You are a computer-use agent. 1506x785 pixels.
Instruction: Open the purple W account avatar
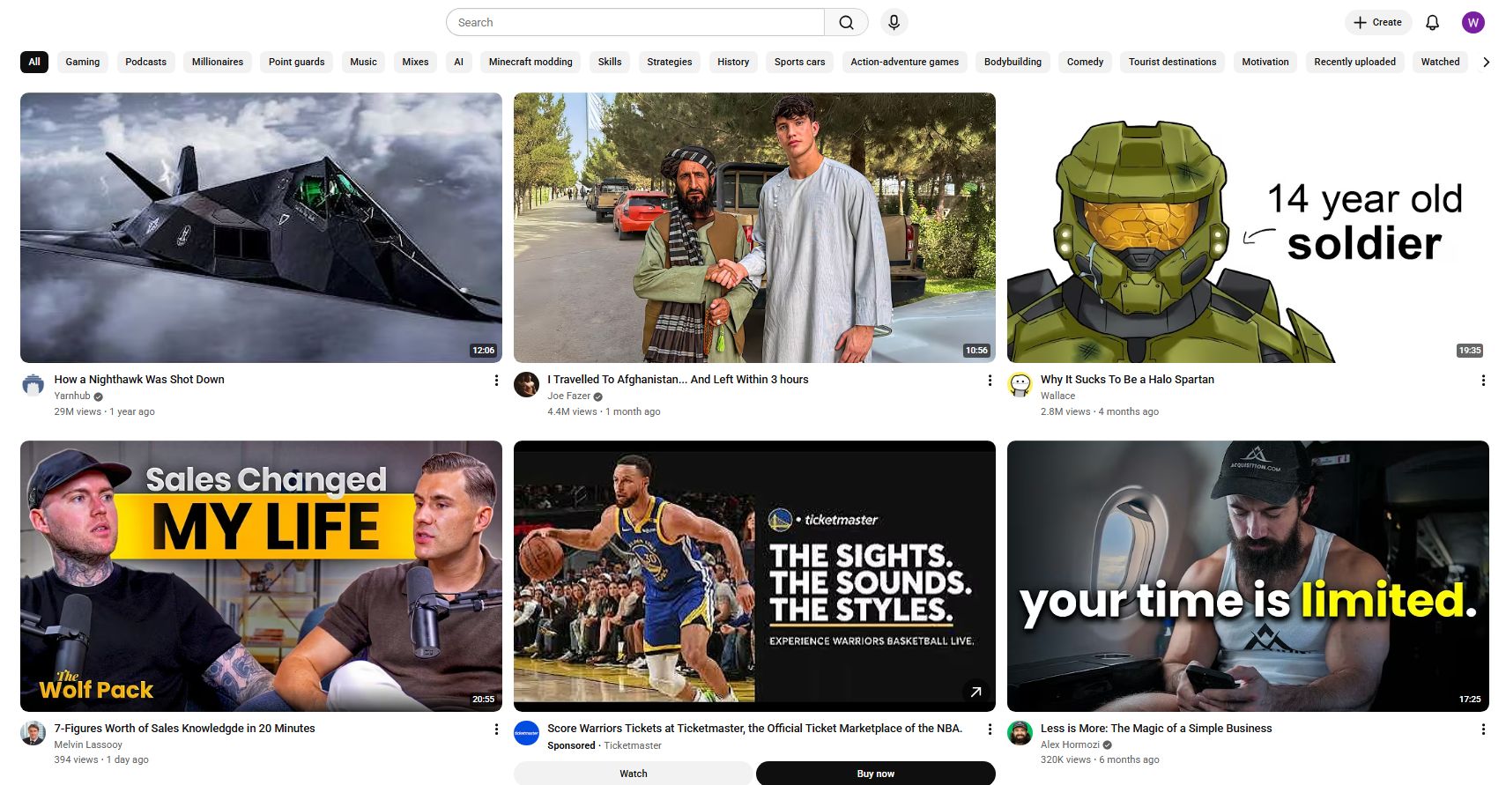(1473, 22)
